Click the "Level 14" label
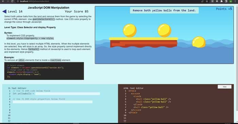 (15, 11)
